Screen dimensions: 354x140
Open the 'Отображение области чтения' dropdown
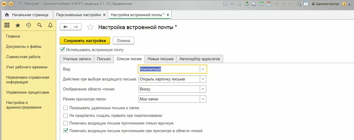tap(203, 89)
